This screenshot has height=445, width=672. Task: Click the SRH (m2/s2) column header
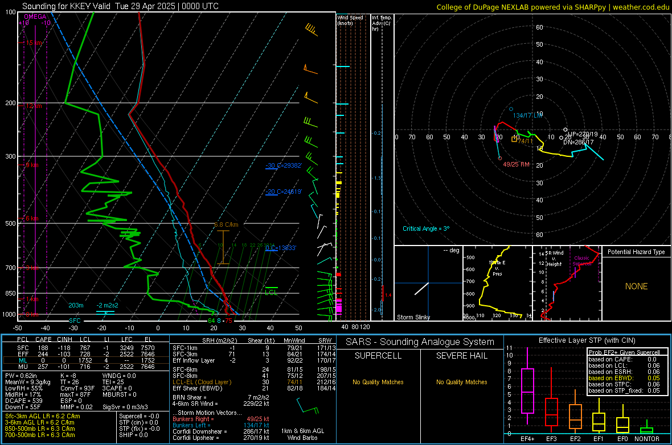221,340
